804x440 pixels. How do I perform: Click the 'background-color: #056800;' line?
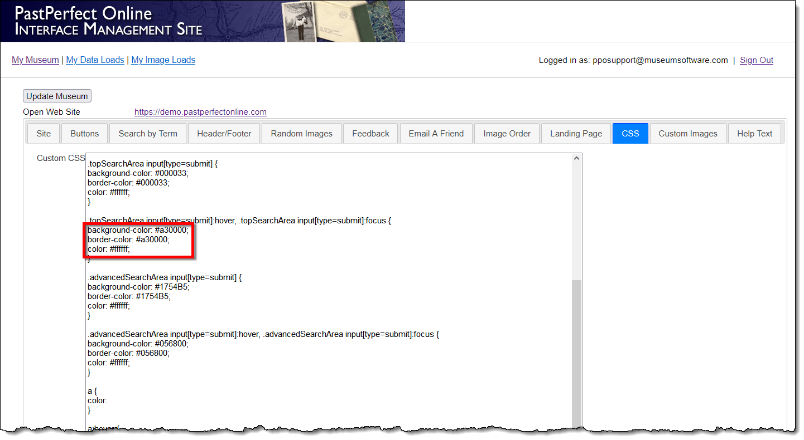pyautogui.click(x=138, y=344)
